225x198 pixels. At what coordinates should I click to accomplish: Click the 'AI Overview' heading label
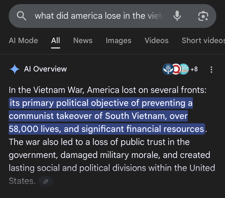[45, 69]
